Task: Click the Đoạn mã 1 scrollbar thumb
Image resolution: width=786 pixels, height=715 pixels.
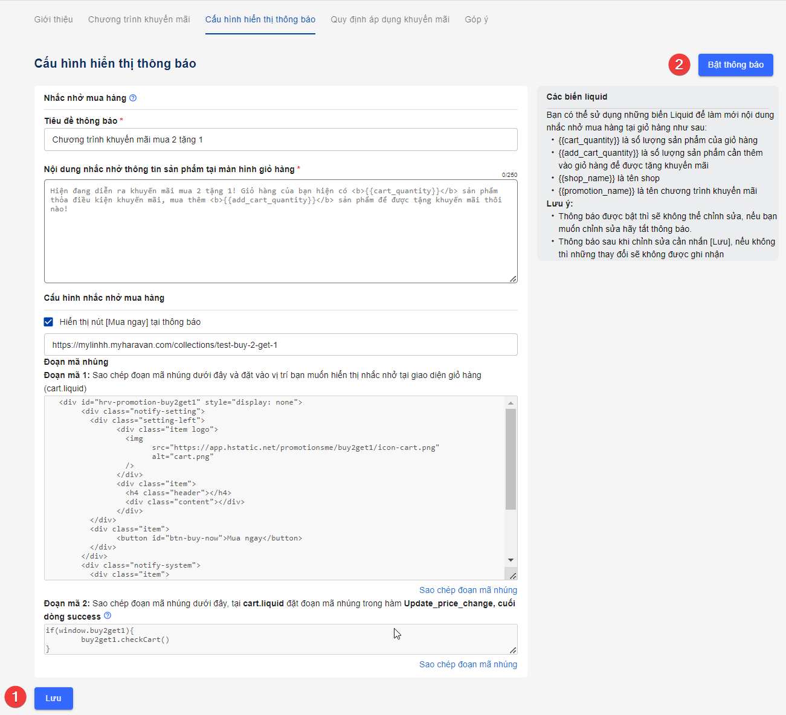Action: tap(511, 459)
